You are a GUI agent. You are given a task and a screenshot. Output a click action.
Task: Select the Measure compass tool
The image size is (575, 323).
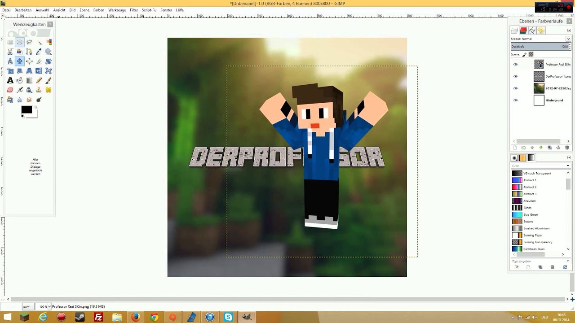click(x=10, y=61)
